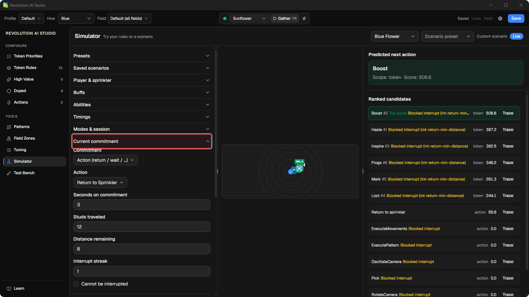This screenshot has width=529, height=297.
Task: Toggle the Live custom scenario switch
Action: click(x=516, y=36)
